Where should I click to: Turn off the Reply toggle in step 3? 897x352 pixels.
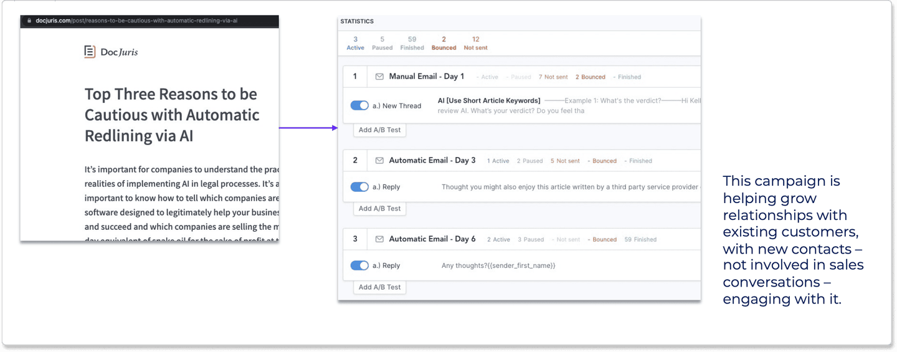click(359, 265)
